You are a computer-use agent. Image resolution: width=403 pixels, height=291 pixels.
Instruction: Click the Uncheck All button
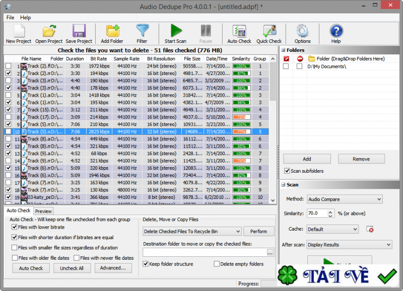pyautogui.click(x=72, y=268)
